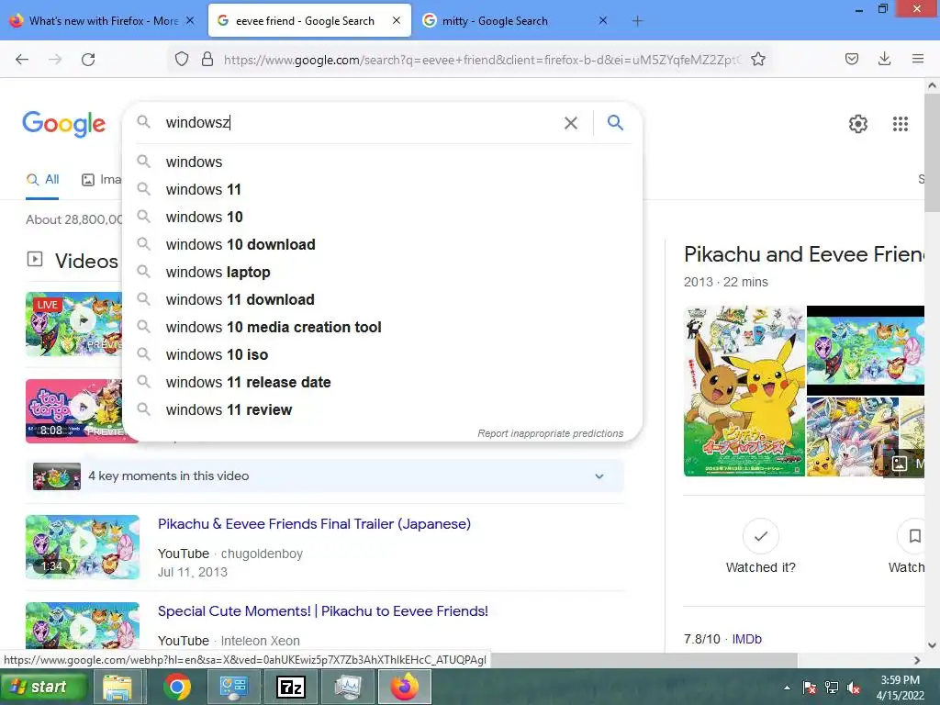
Task: Click the Firefox URL address bar
Action: (x=483, y=60)
